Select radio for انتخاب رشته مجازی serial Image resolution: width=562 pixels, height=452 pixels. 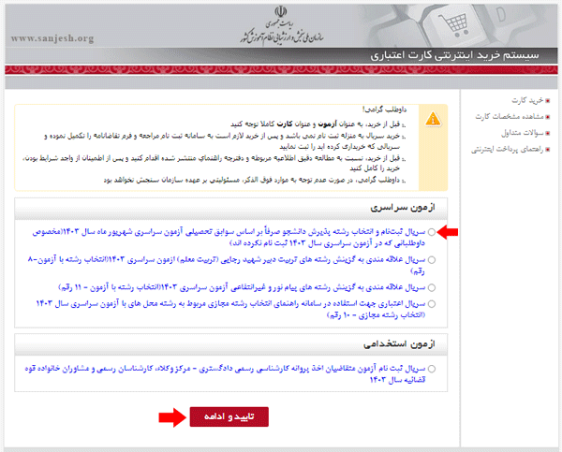(x=432, y=304)
